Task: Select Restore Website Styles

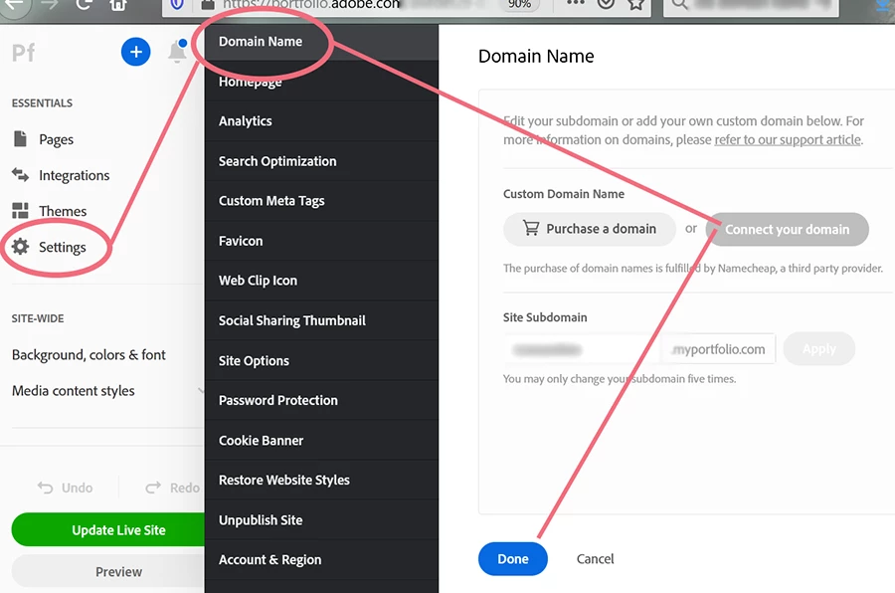Action: 321,480
